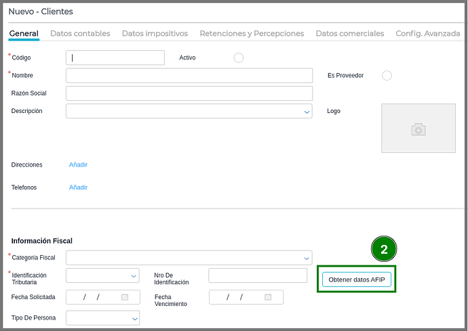Screen dimensions: 468x331
Task: Open the Datos impositivos tab
Action: (155, 33)
